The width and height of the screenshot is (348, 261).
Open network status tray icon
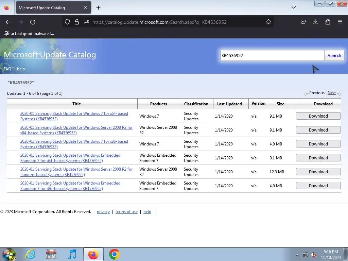[306, 255]
